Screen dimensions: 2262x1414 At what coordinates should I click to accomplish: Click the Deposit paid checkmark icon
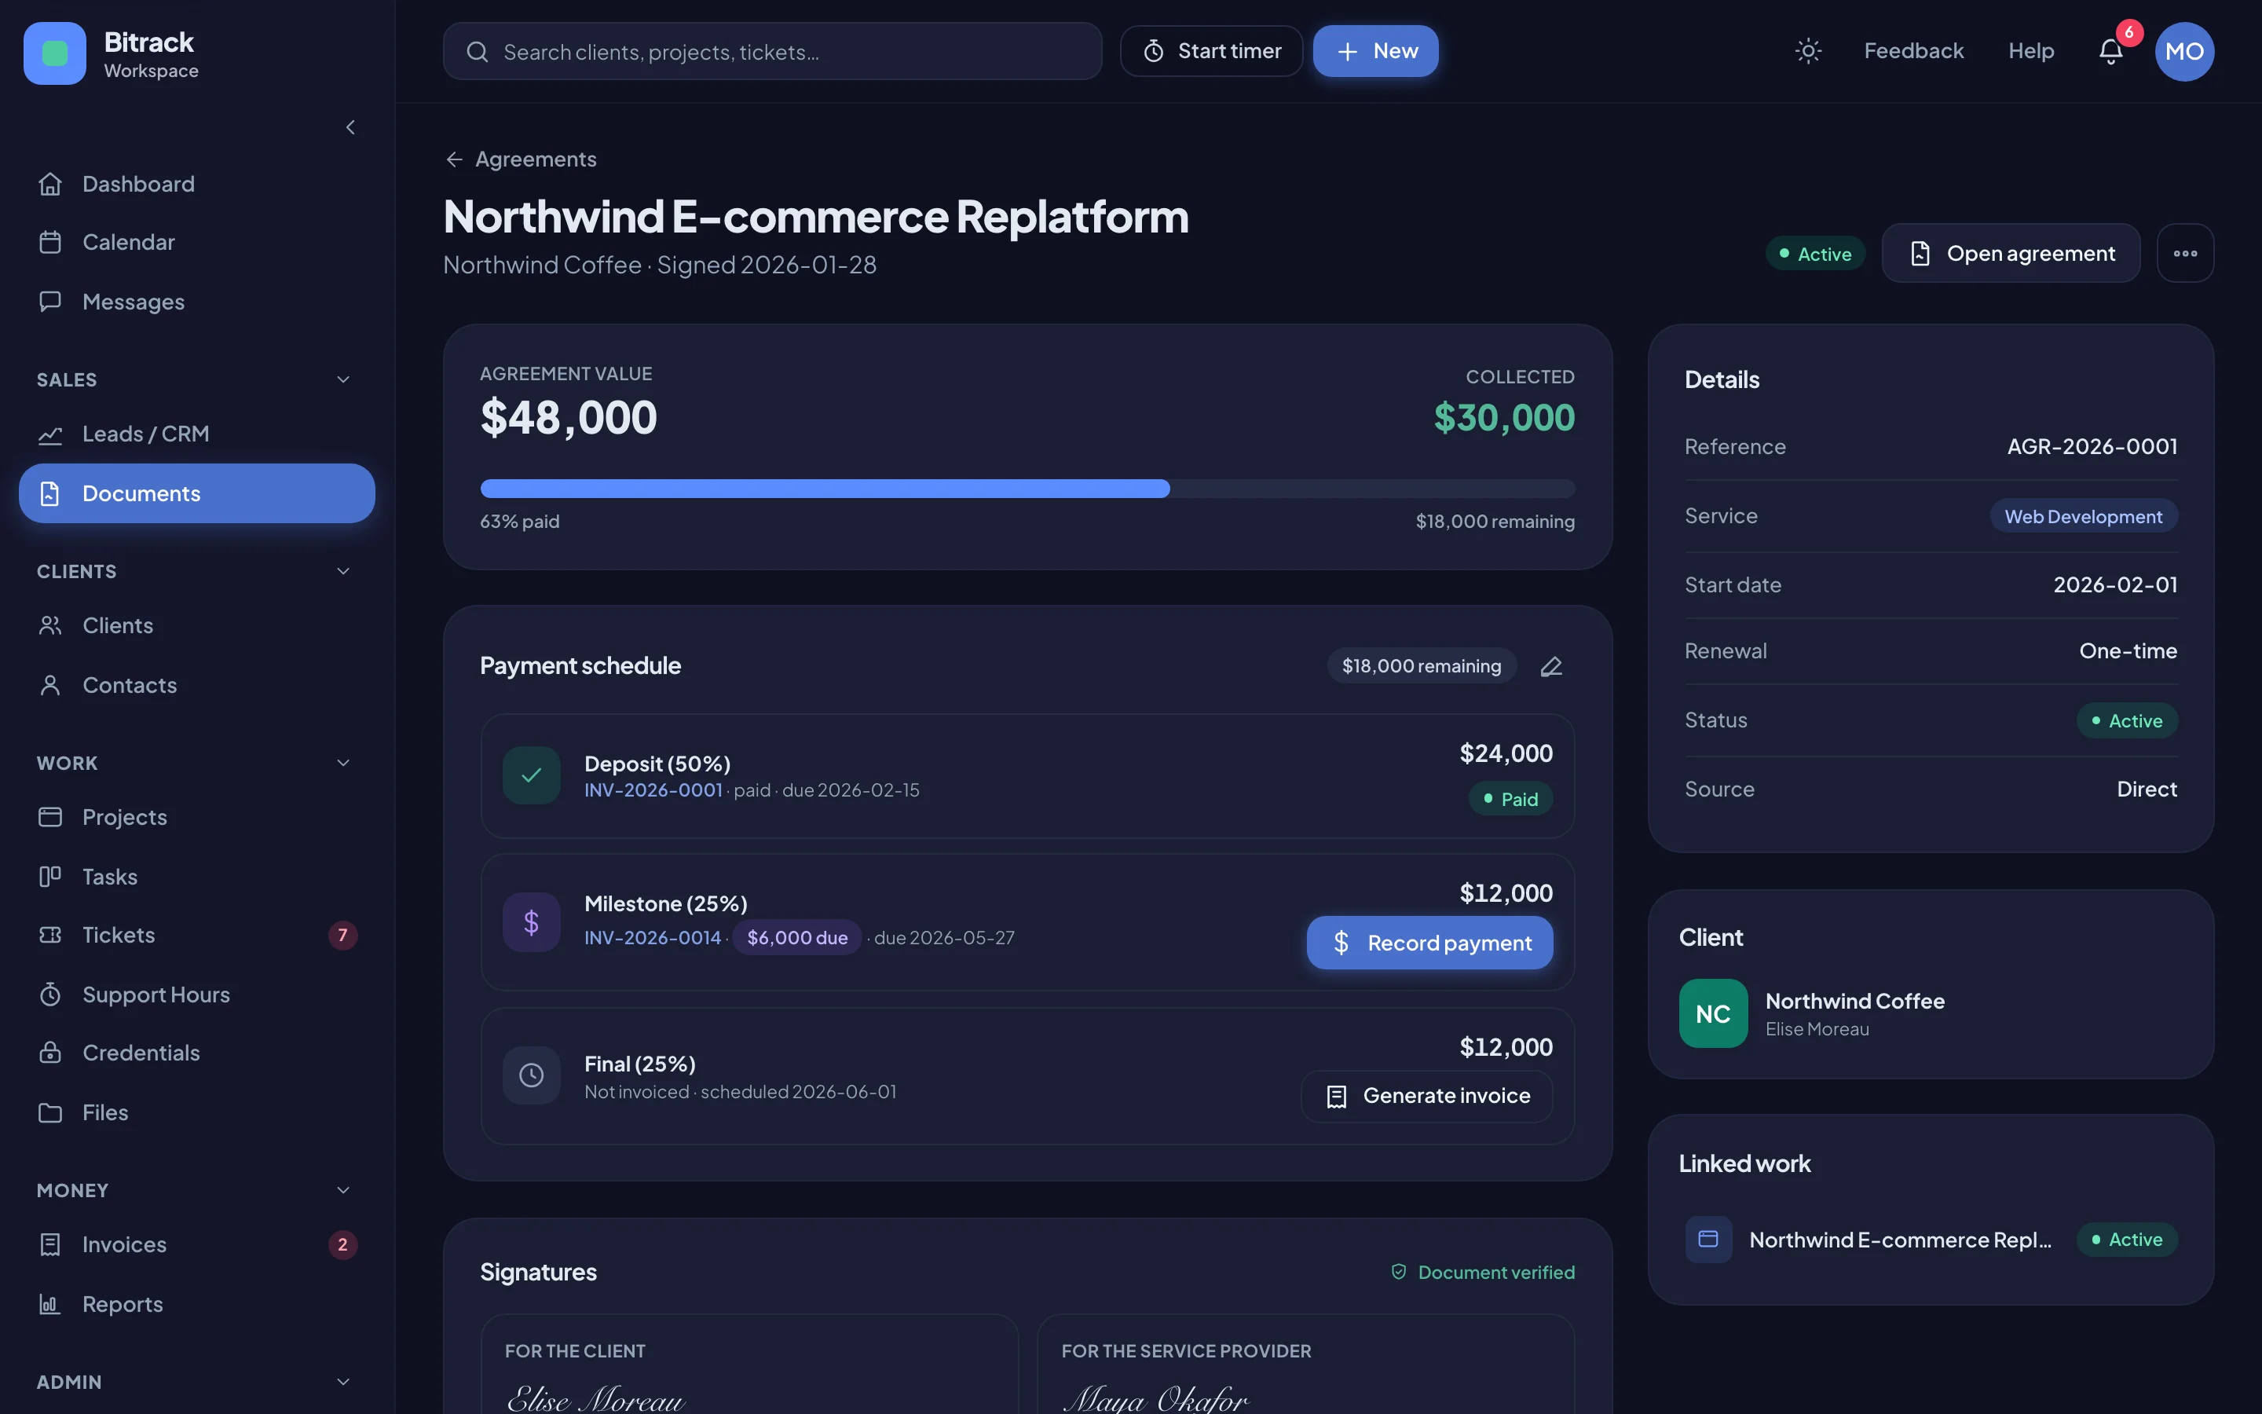pyautogui.click(x=531, y=775)
